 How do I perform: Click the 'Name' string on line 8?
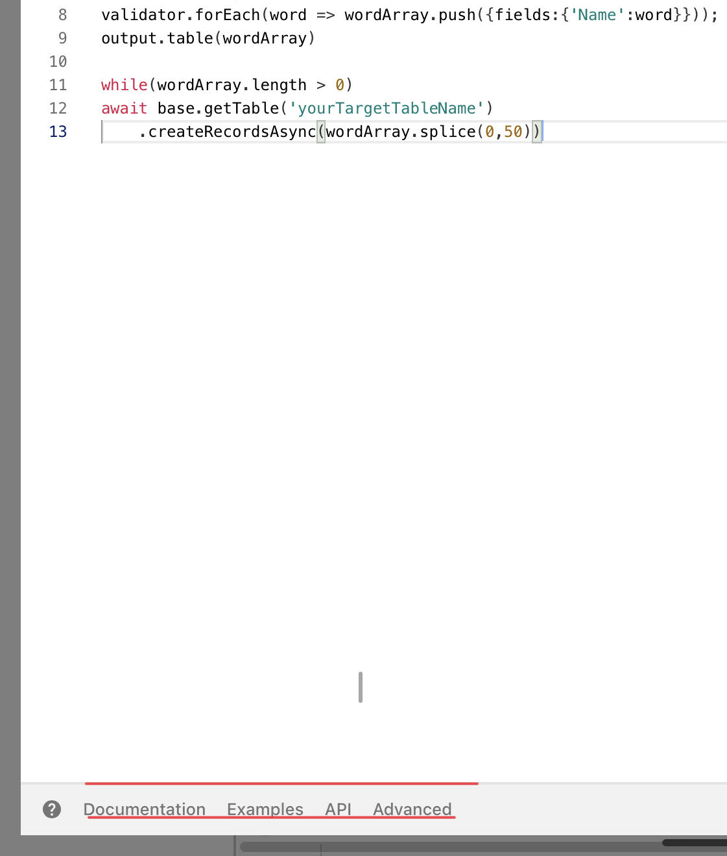tap(597, 15)
